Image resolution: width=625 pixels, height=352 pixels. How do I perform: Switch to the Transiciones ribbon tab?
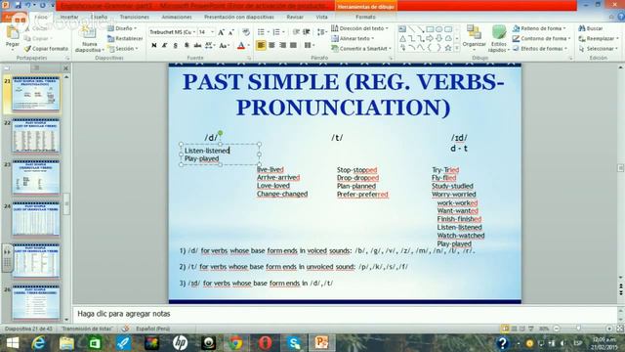click(135, 18)
